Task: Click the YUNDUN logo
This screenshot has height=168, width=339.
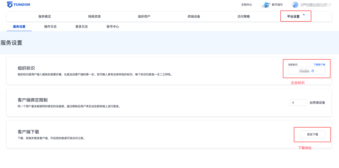Action: click(x=18, y=4)
